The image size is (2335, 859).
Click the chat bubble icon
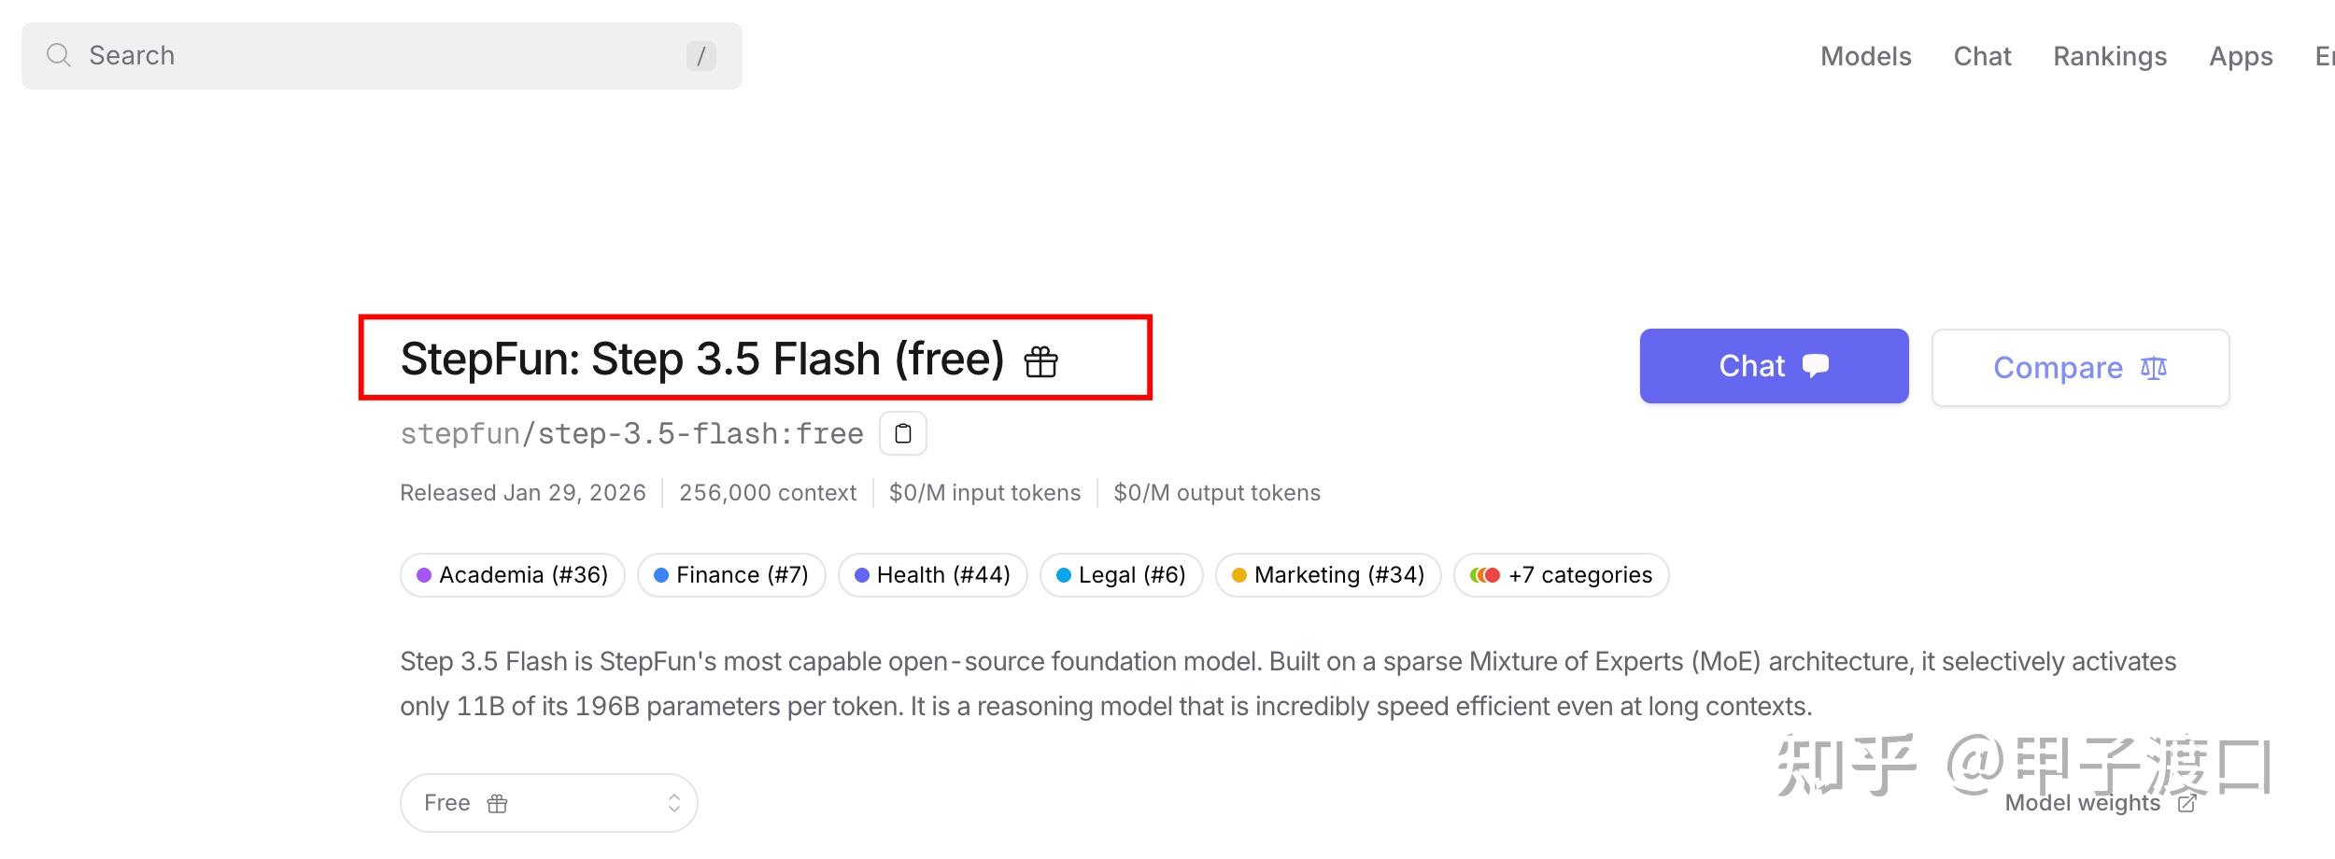pos(1816,365)
